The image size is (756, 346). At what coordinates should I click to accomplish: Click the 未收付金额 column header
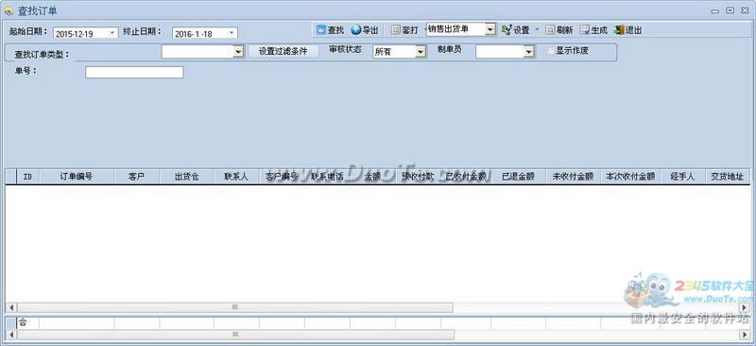[x=573, y=177]
